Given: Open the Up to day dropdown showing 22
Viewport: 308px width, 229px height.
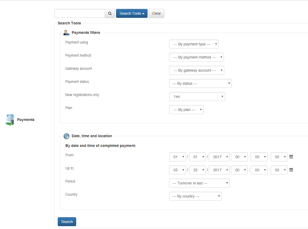Looking at the screenshot, I should (197, 170).
